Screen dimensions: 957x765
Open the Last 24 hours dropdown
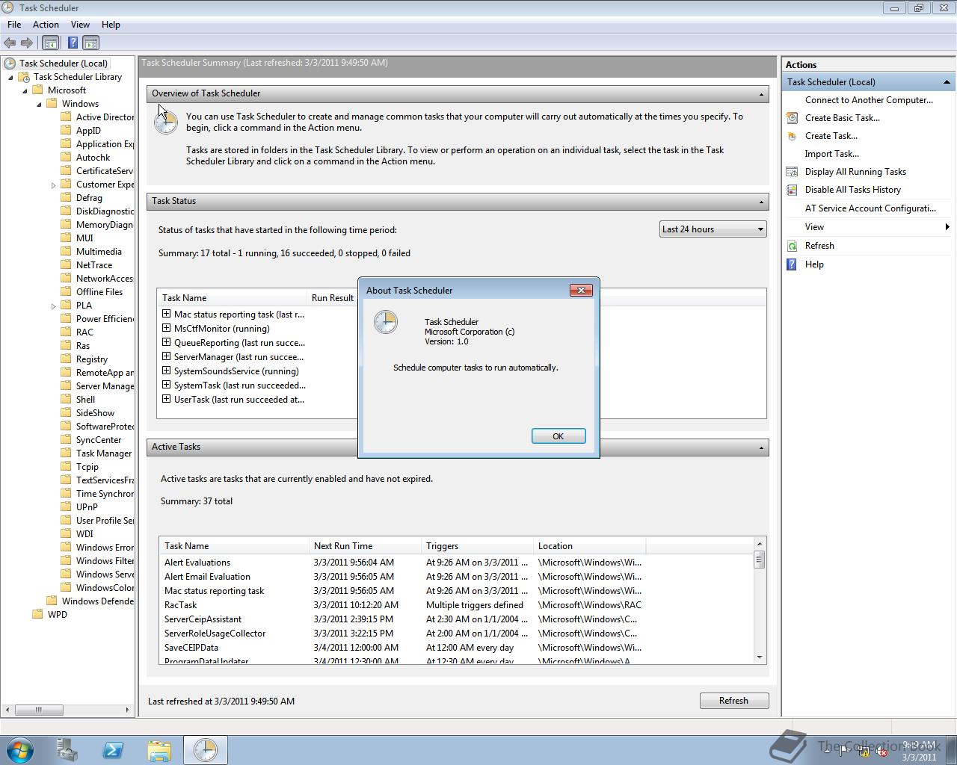(713, 229)
